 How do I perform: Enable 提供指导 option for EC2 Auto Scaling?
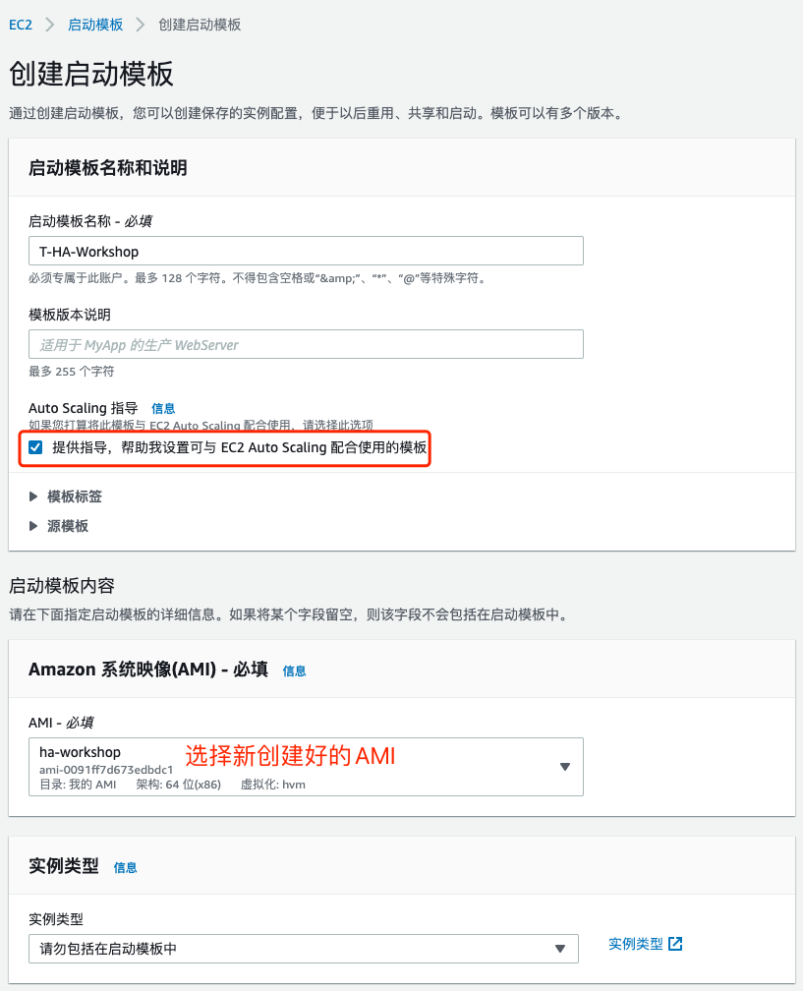click(x=37, y=447)
